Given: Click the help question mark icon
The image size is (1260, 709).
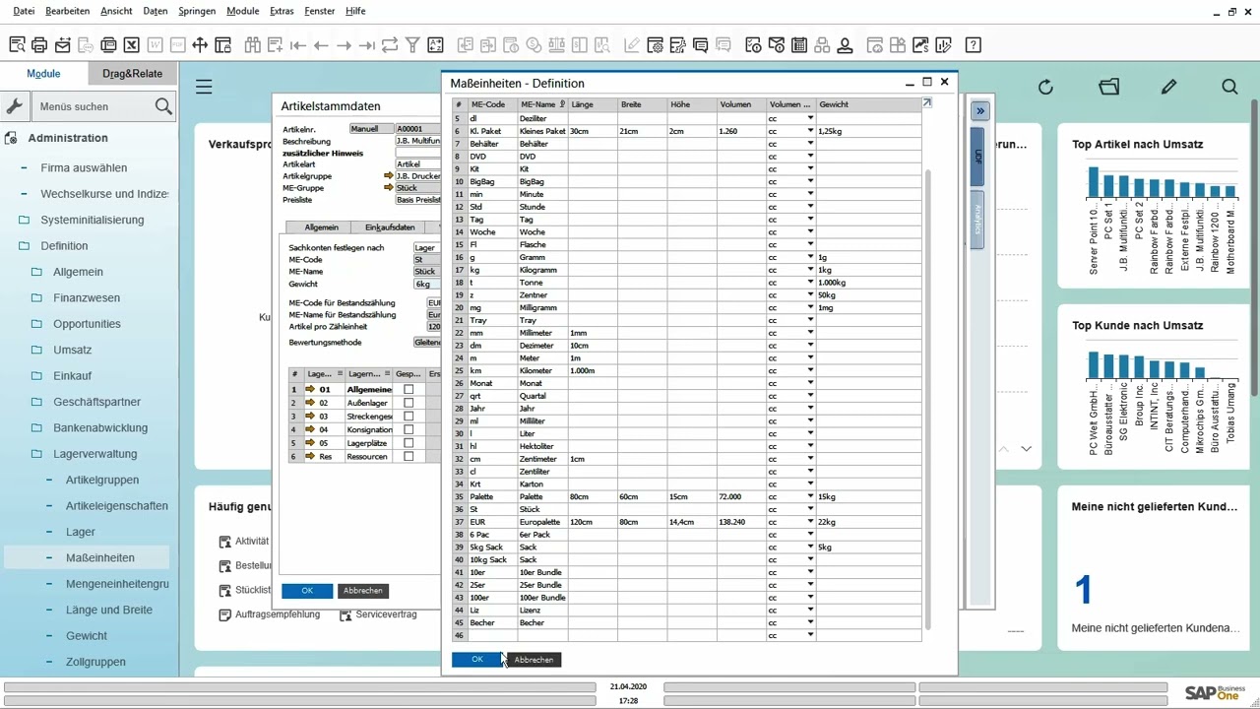Looking at the screenshot, I should point(973,45).
